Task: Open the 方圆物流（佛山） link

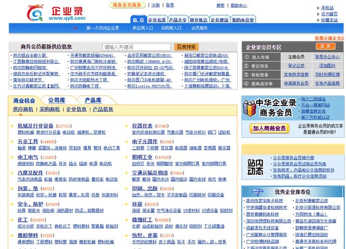Action: [311, 214]
